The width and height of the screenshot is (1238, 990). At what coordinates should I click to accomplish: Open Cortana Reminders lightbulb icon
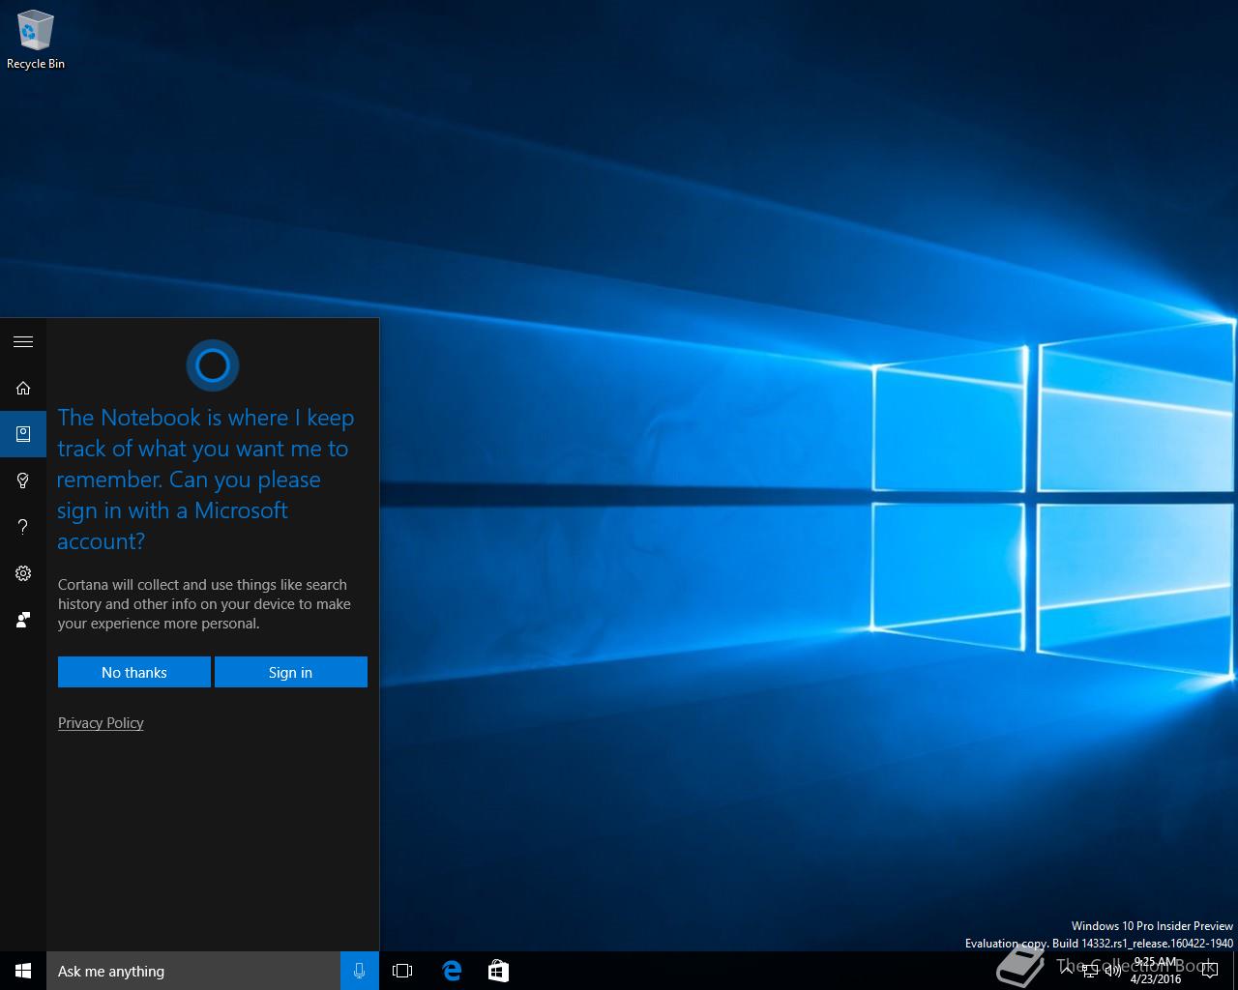click(x=23, y=480)
